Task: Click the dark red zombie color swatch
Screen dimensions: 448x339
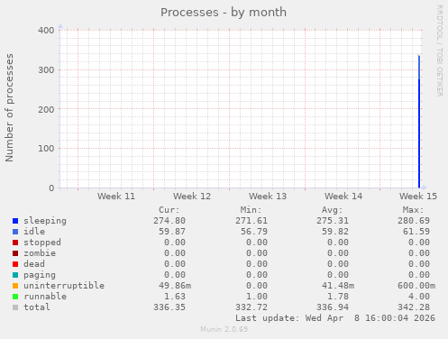Action: coord(15,253)
